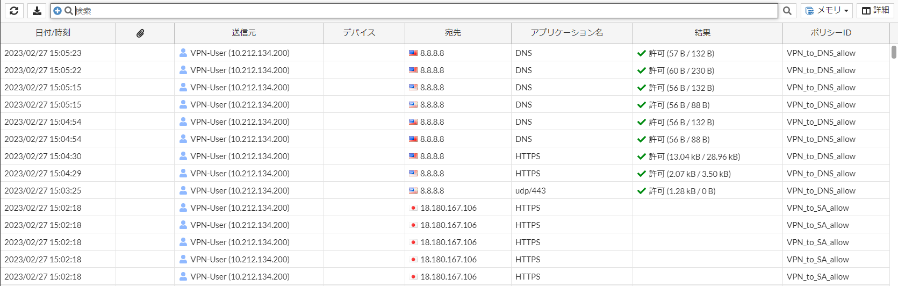Screen dimensions: 898x286
Task: Click the refresh log icon
Action: coord(14,11)
